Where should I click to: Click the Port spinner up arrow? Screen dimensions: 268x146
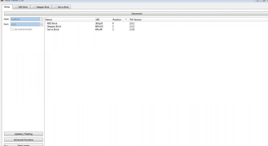pos(41,23)
